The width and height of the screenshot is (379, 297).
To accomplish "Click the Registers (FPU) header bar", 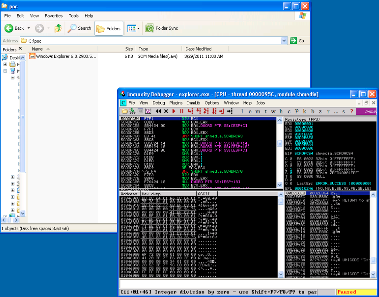I will pos(330,119).
